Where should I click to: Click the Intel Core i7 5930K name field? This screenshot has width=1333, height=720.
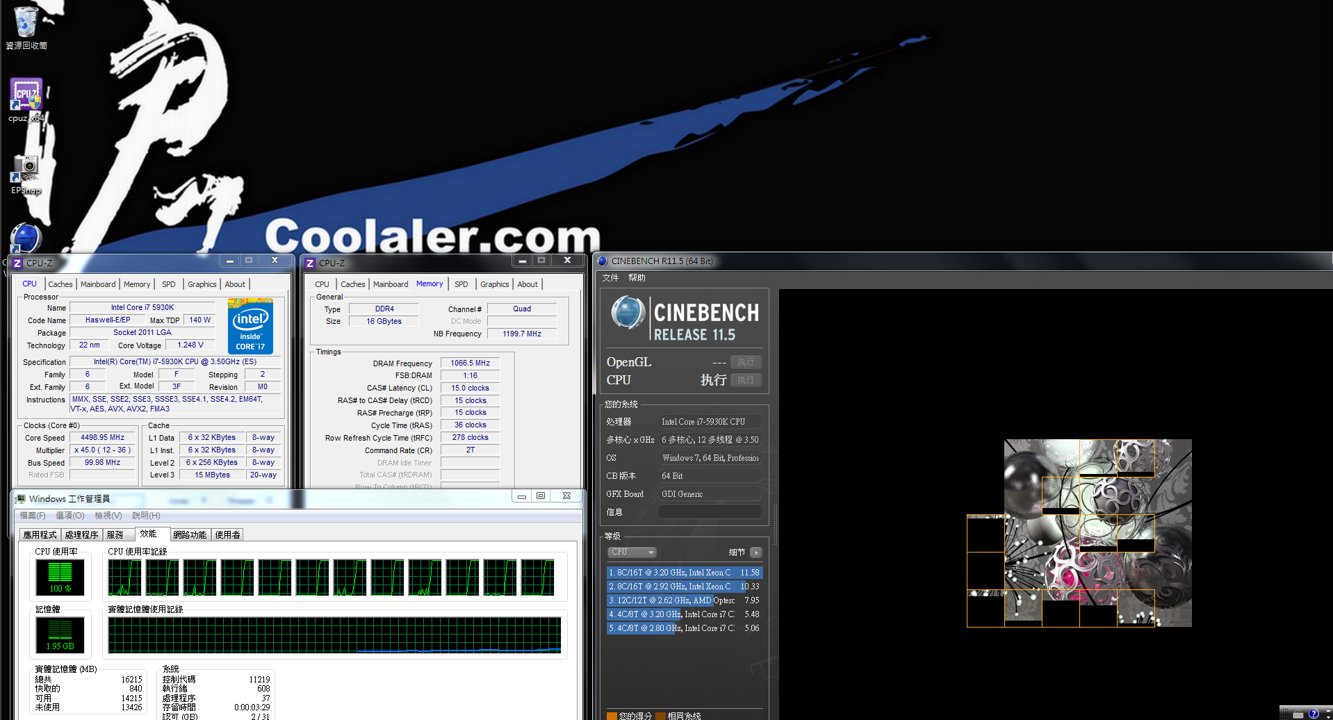pos(142,308)
